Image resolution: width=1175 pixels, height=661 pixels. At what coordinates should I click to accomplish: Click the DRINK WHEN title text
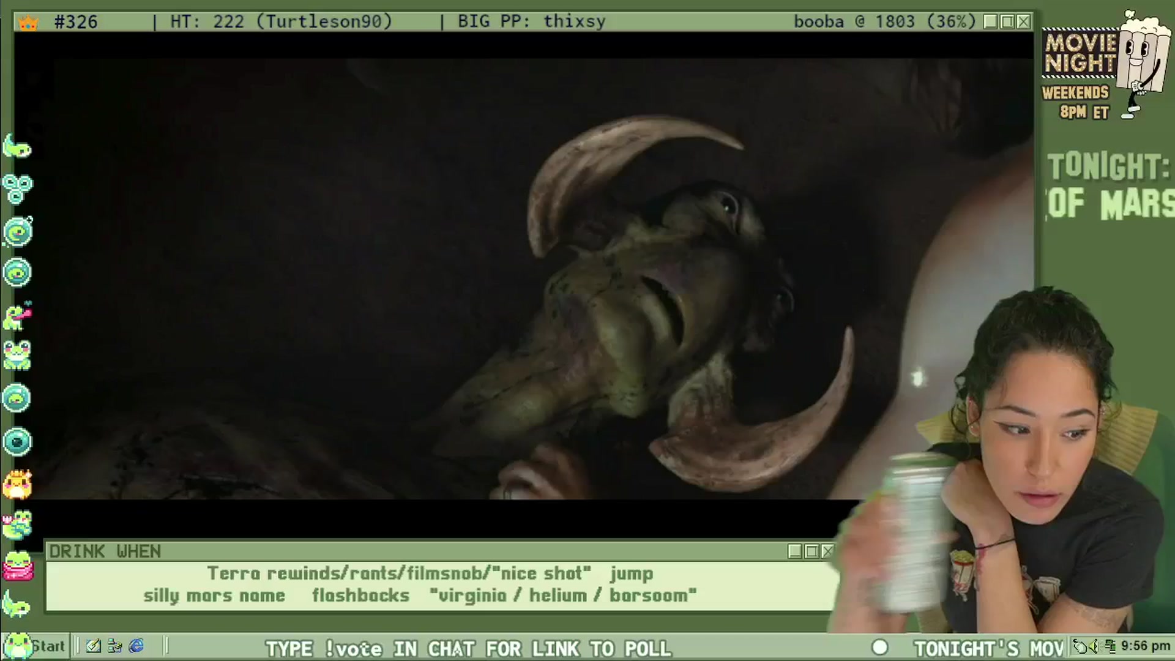point(105,551)
